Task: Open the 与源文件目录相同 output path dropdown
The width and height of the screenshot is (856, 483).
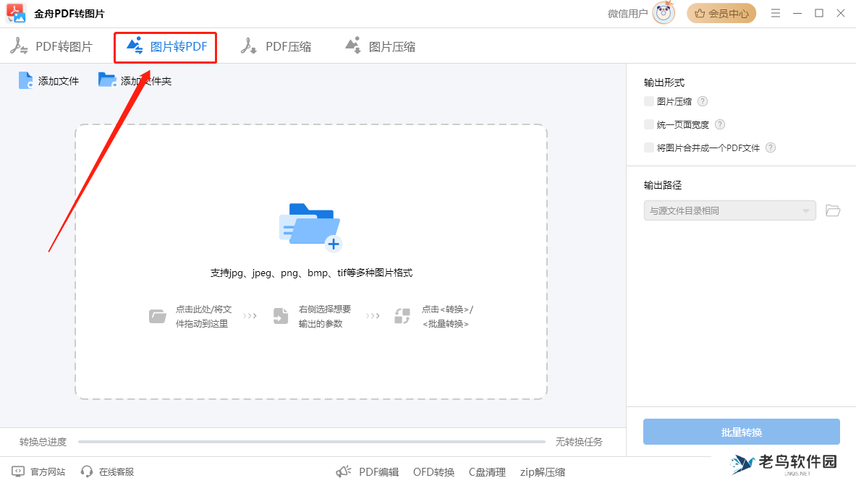Action: [729, 210]
